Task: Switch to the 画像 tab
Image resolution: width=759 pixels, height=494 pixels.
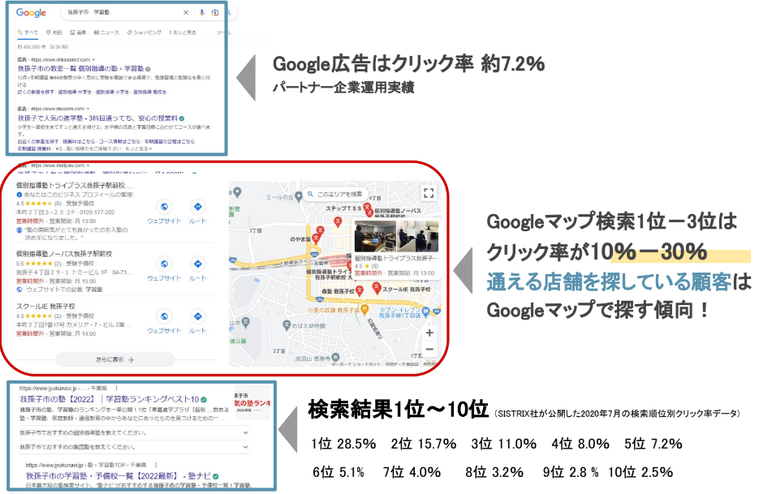Action: pyautogui.click(x=78, y=32)
